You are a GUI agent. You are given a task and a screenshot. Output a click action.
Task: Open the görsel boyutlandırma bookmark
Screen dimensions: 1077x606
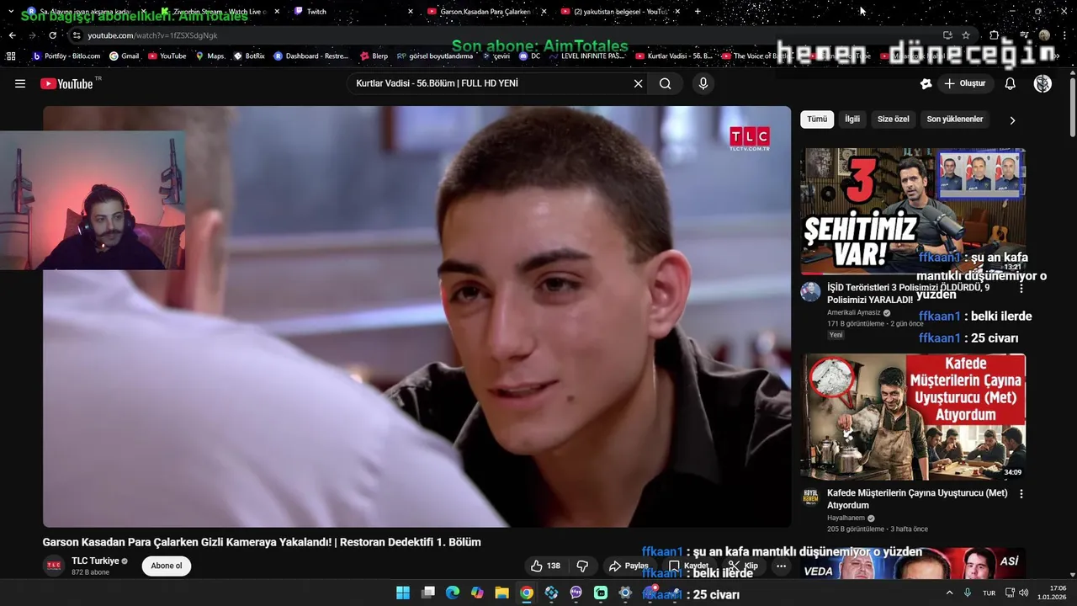tap(435, 56)
